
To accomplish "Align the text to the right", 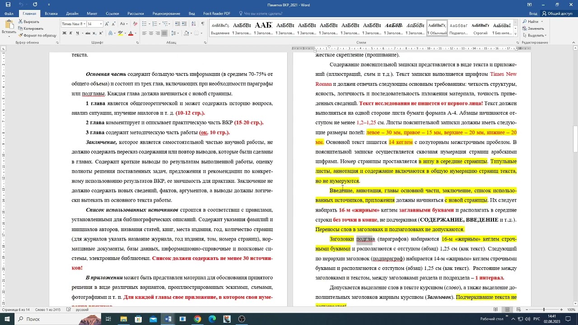I will [158, 33].
